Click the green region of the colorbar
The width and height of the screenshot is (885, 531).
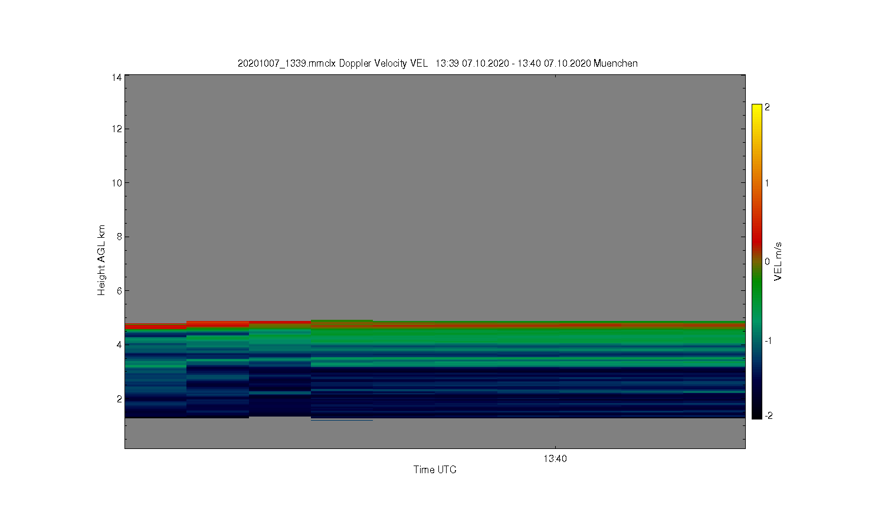click(x=757, y=289)
